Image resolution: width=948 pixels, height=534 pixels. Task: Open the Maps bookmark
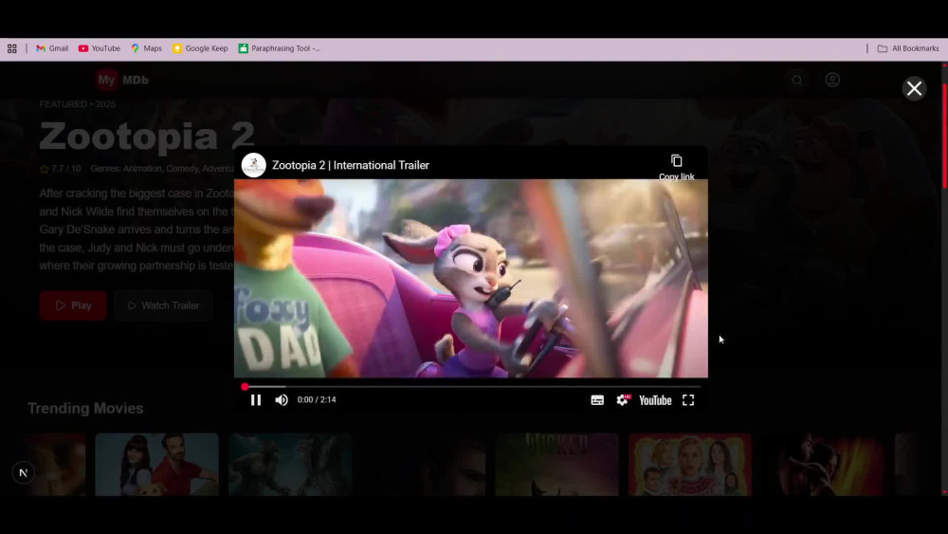[x=146, y=48]
